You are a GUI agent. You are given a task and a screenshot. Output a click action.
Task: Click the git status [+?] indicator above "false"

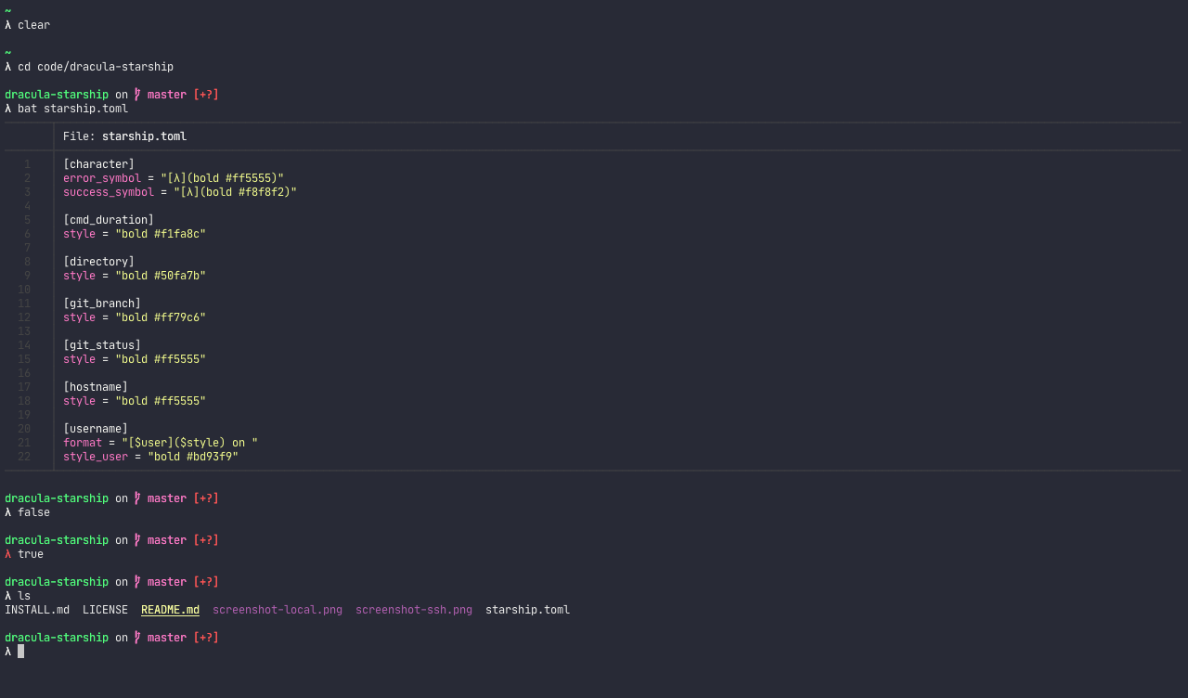pyautogui.click(x=206, y=498)
